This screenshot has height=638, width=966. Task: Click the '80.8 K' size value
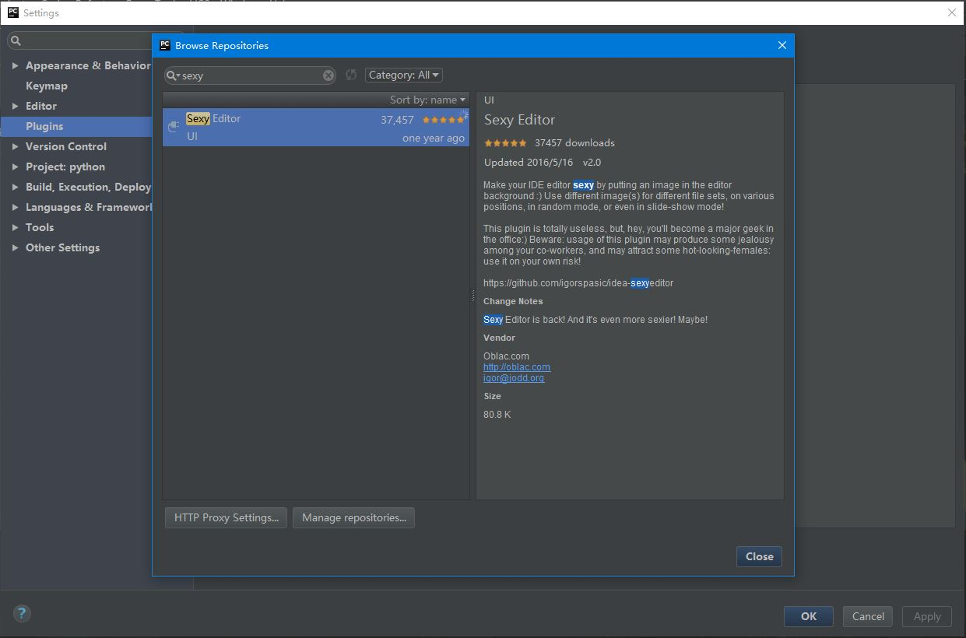(x=497, y=415)
